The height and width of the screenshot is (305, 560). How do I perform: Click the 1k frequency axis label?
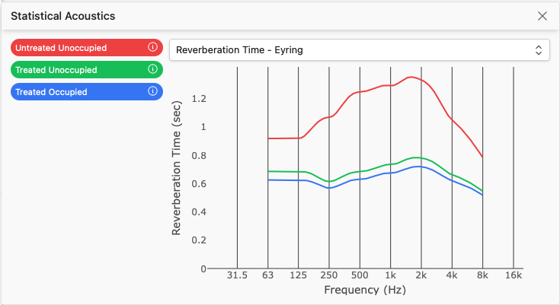click(x=391, y=276)
